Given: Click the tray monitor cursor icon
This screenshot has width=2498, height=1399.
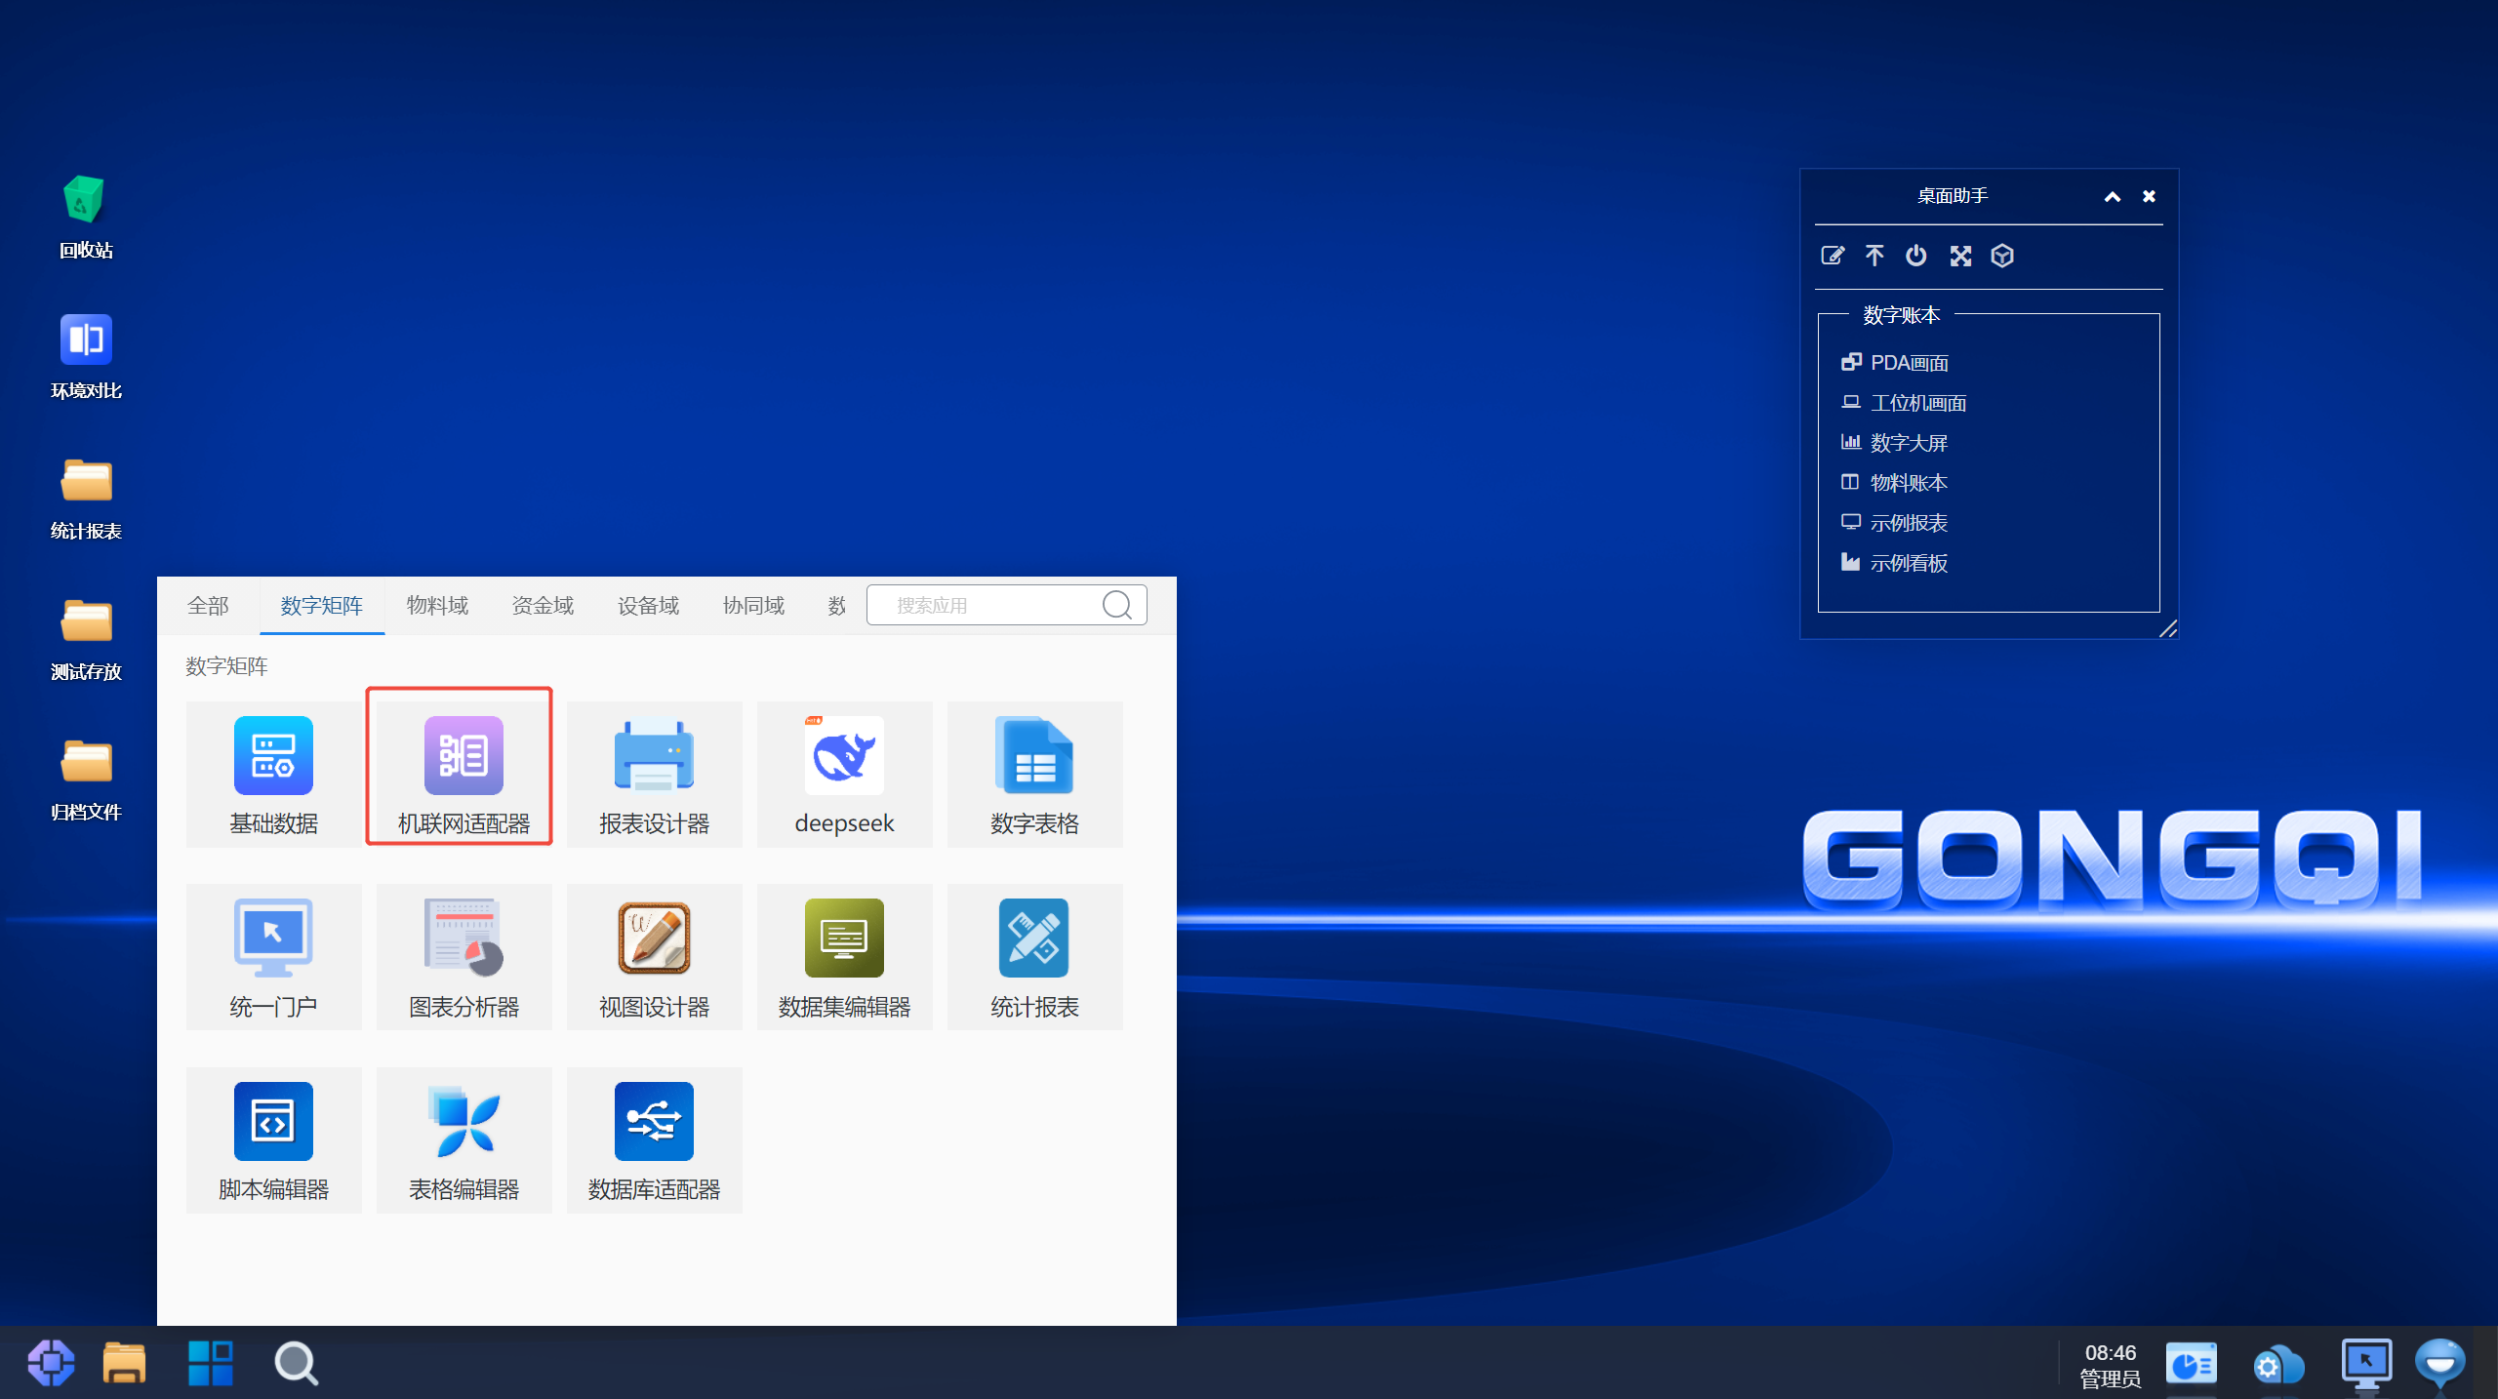Looking at the screenshot, I should [x=2366, y=1363].
